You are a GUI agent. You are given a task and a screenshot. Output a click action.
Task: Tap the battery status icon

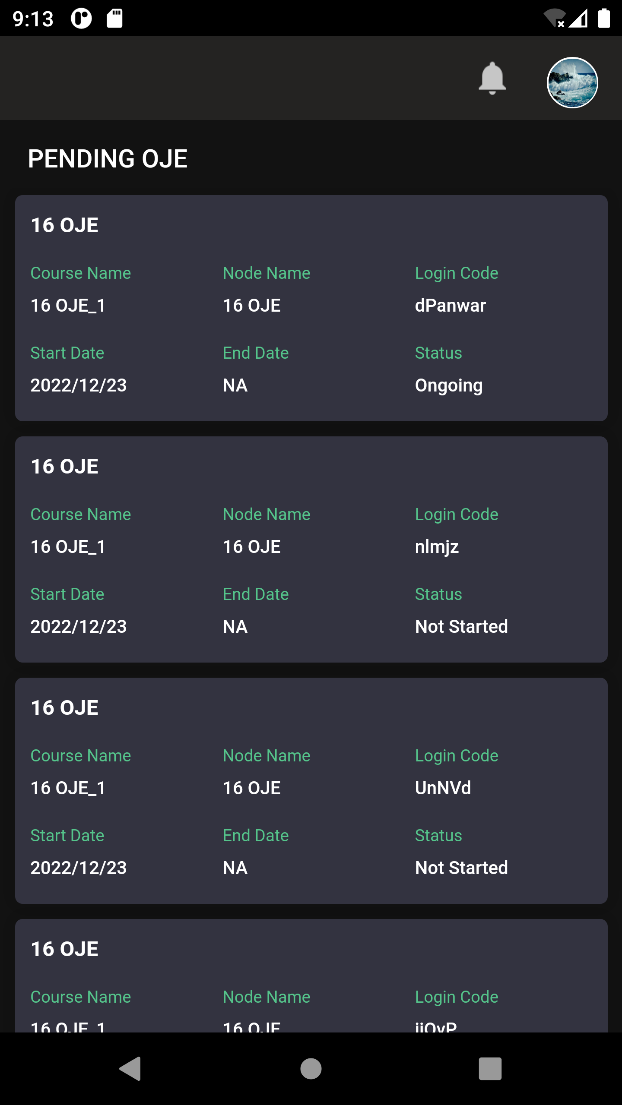tap(604, 18)
